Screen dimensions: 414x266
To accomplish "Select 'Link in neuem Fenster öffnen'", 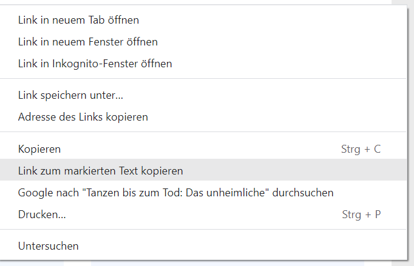I will (88, 42).
